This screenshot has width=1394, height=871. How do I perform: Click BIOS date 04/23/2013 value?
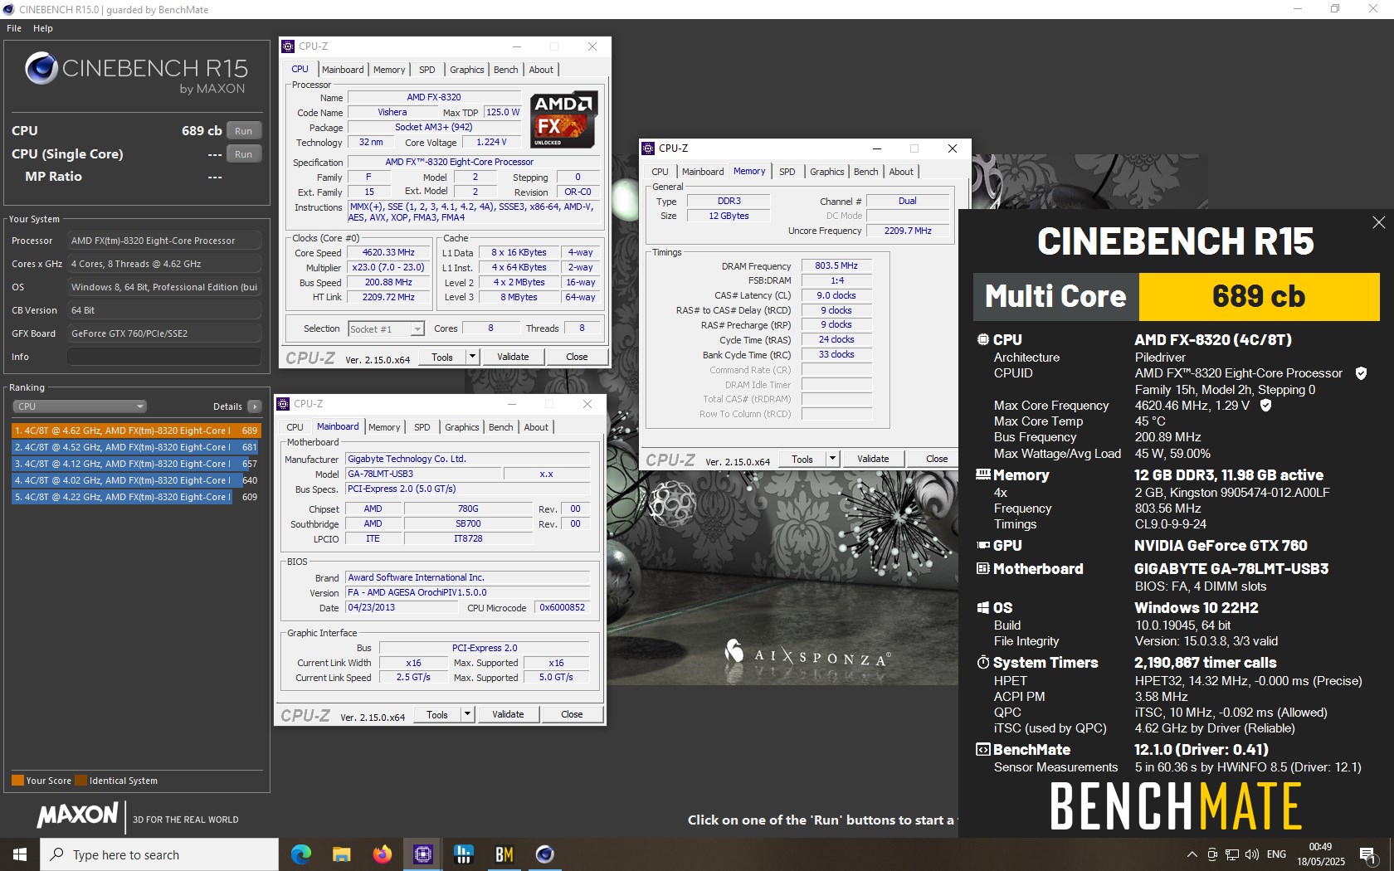point(402,608)
